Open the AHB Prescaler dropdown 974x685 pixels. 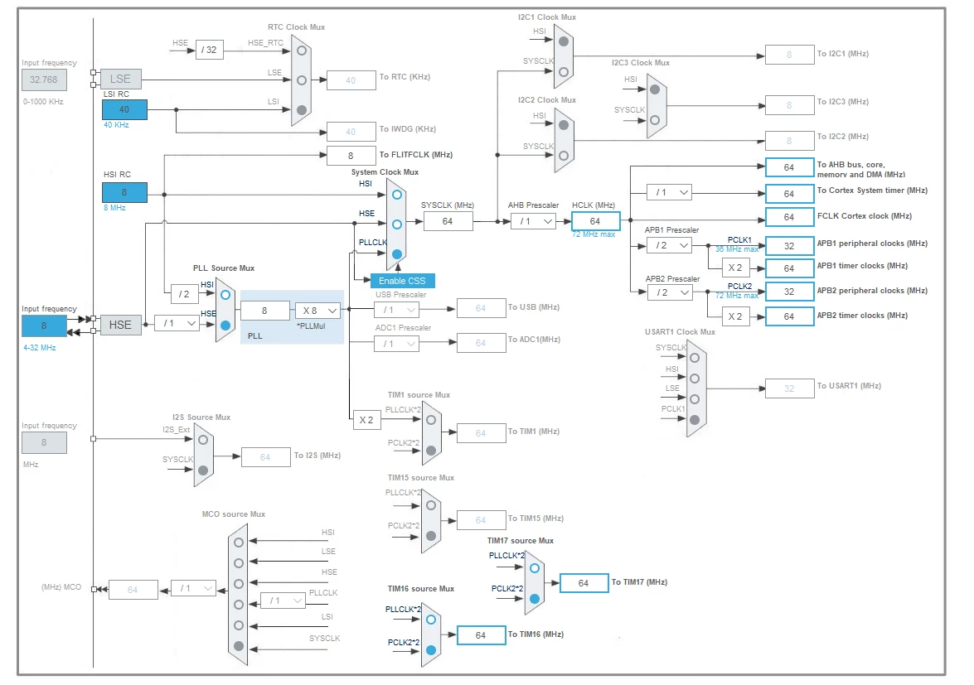tap(533, 221)
